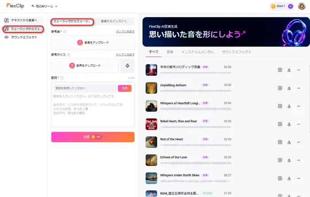Image resolution: width=310 pixels, height=197 pixels.
Task: Switch to the 音楽からインストへ tab
Action: click(x=114, y=21)
